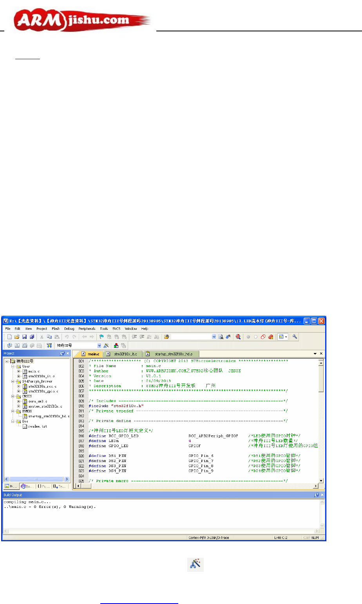362x604 pixels.
Task: Click the Rebuild all target files icon
Action: (24, 346)
